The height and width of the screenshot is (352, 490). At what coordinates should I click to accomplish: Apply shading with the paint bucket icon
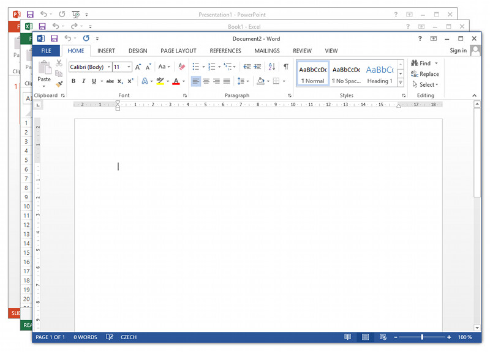tap(260, 81)
